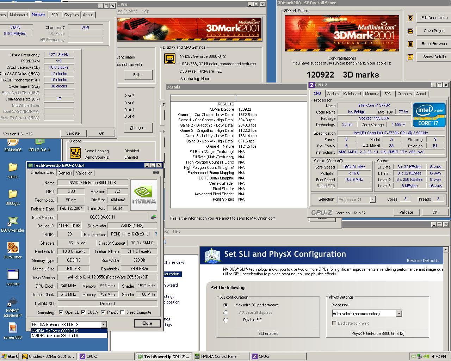
Task: Click OK in the memory CPU-Z window
Action: pos(101,133)
